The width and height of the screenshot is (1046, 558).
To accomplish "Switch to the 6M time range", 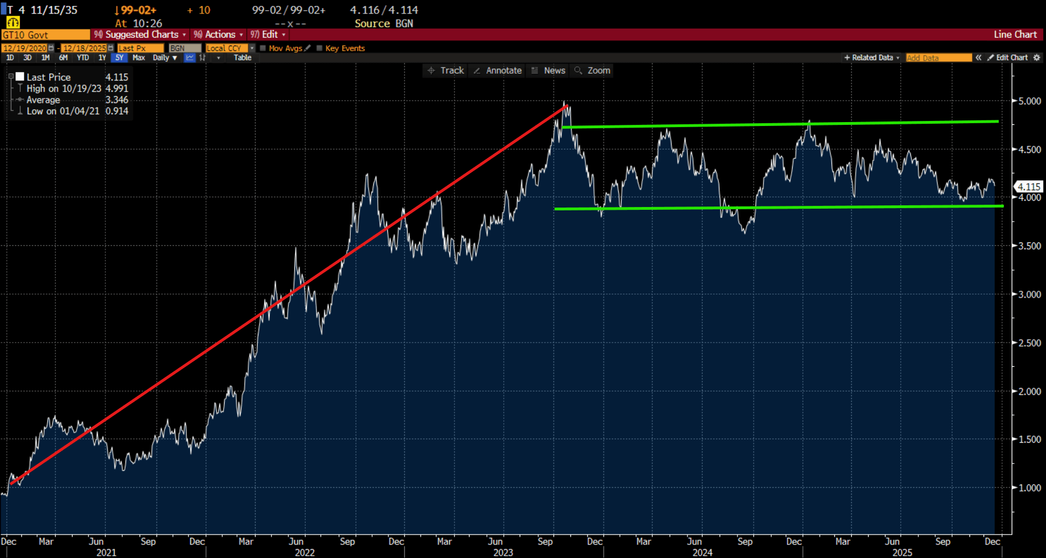I will coord(64,58).
